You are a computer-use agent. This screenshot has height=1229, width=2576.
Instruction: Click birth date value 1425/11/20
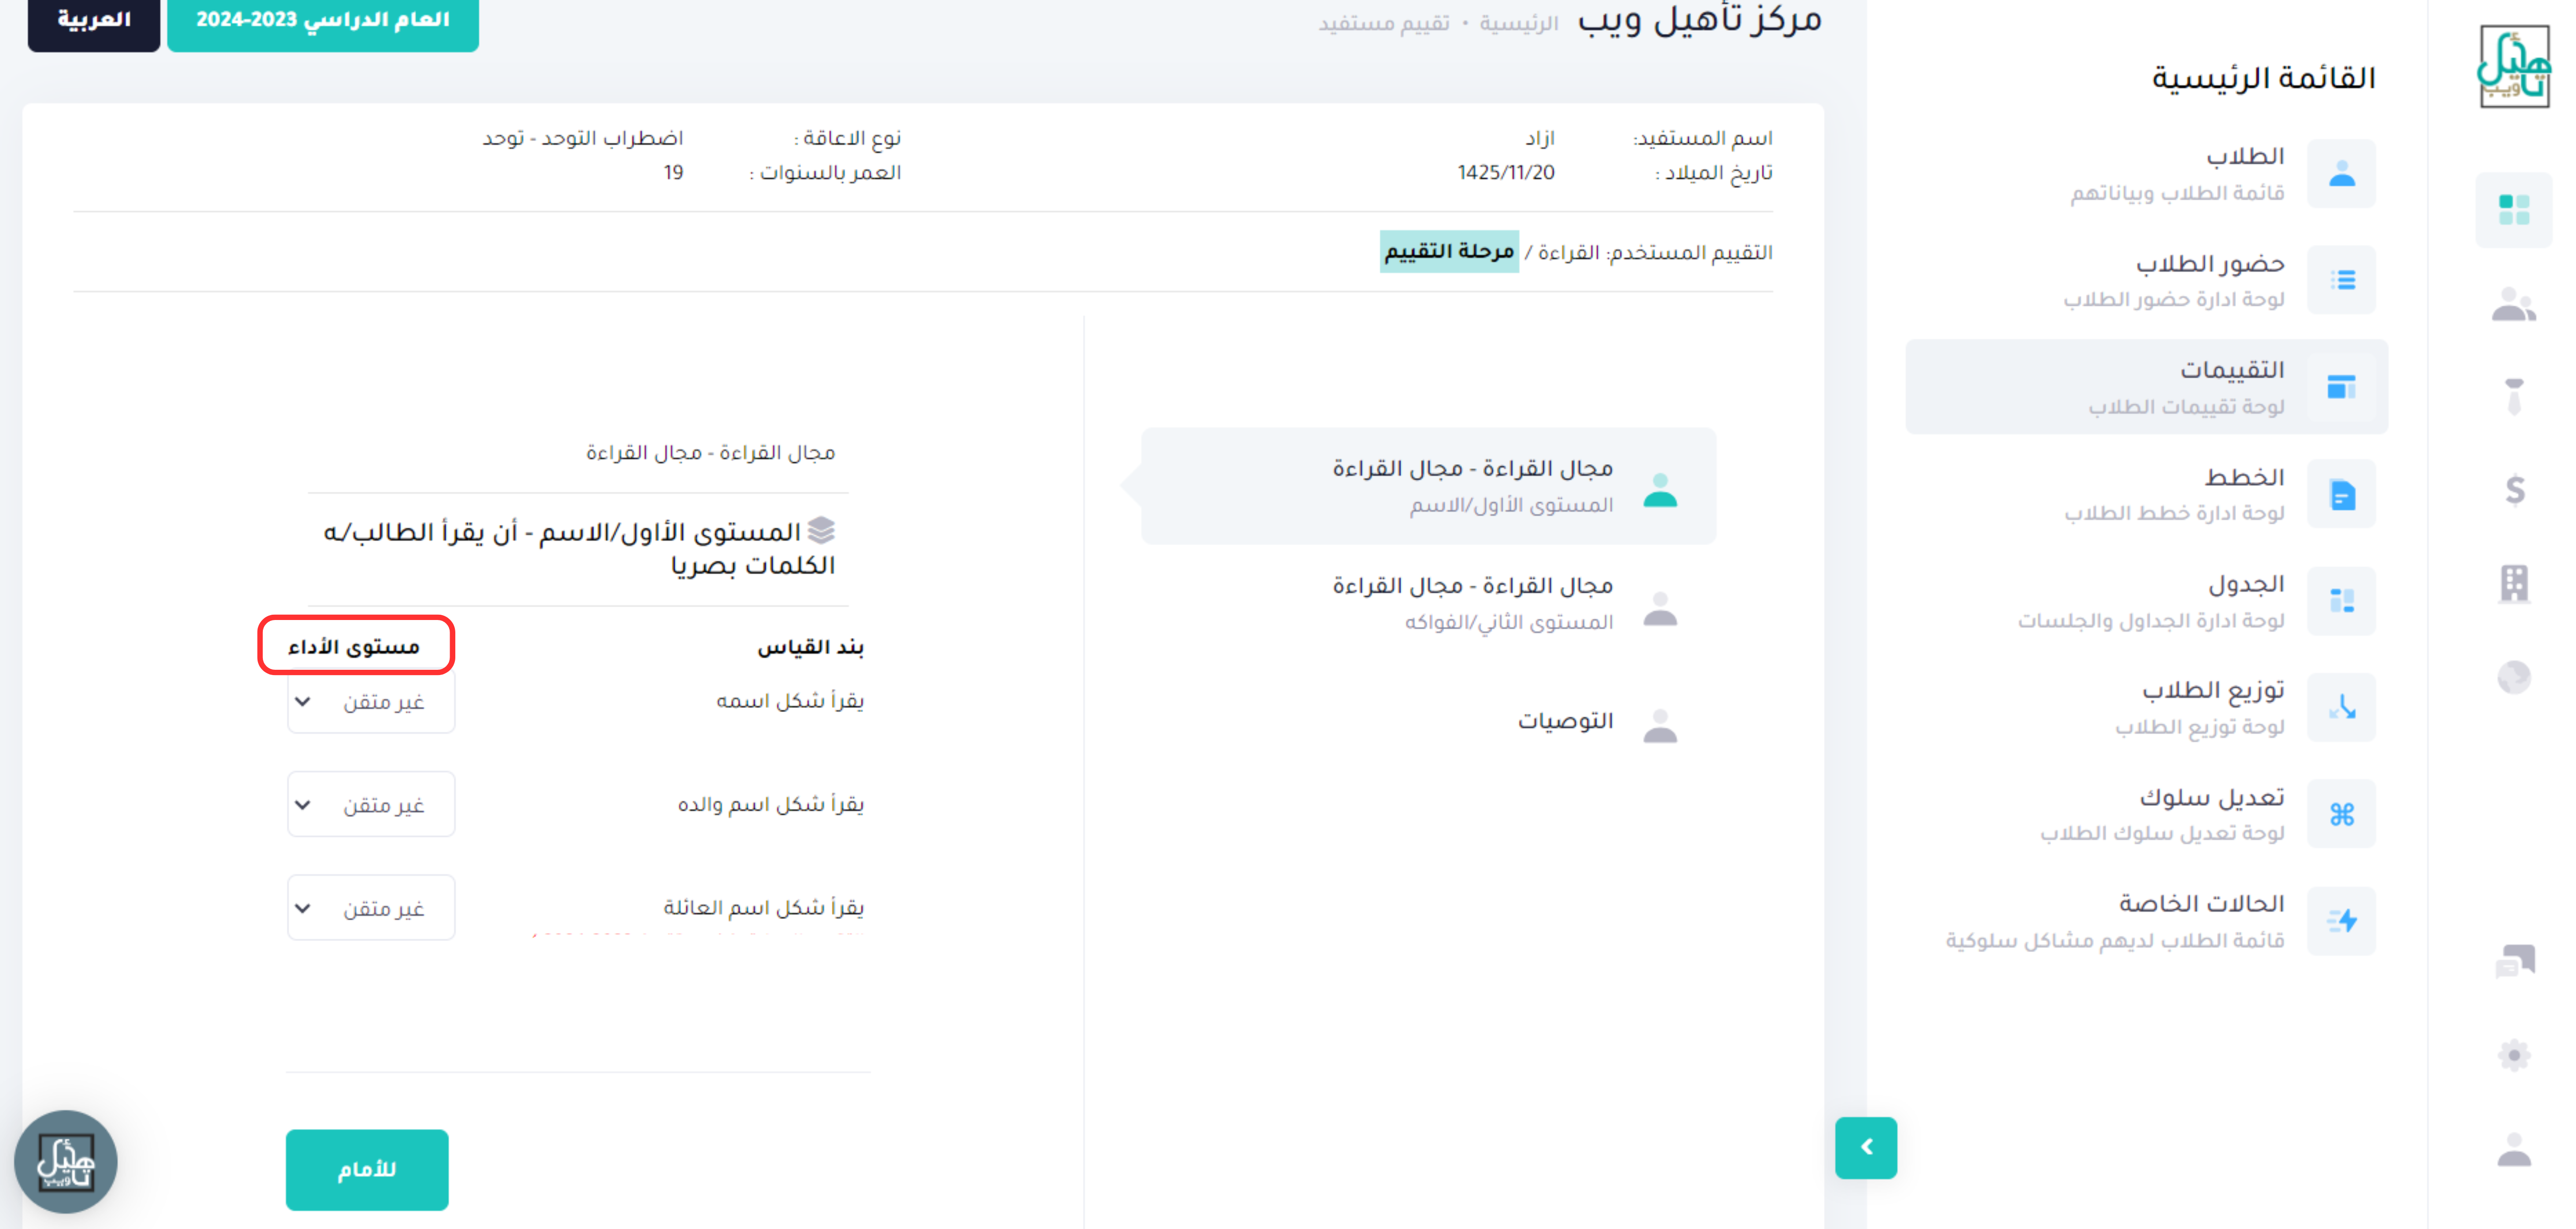click(1506, 172)
